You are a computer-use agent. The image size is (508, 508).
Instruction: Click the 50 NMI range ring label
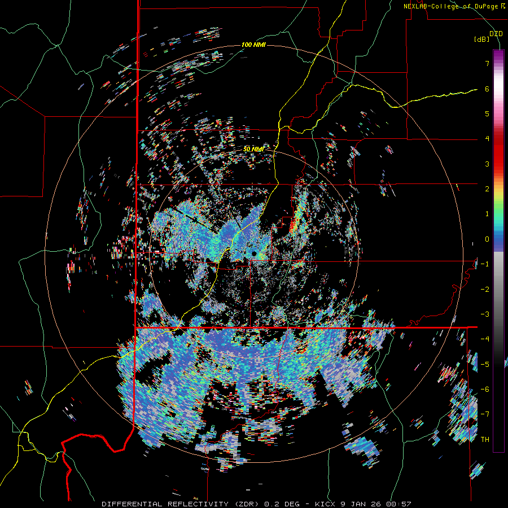(253, 150)
